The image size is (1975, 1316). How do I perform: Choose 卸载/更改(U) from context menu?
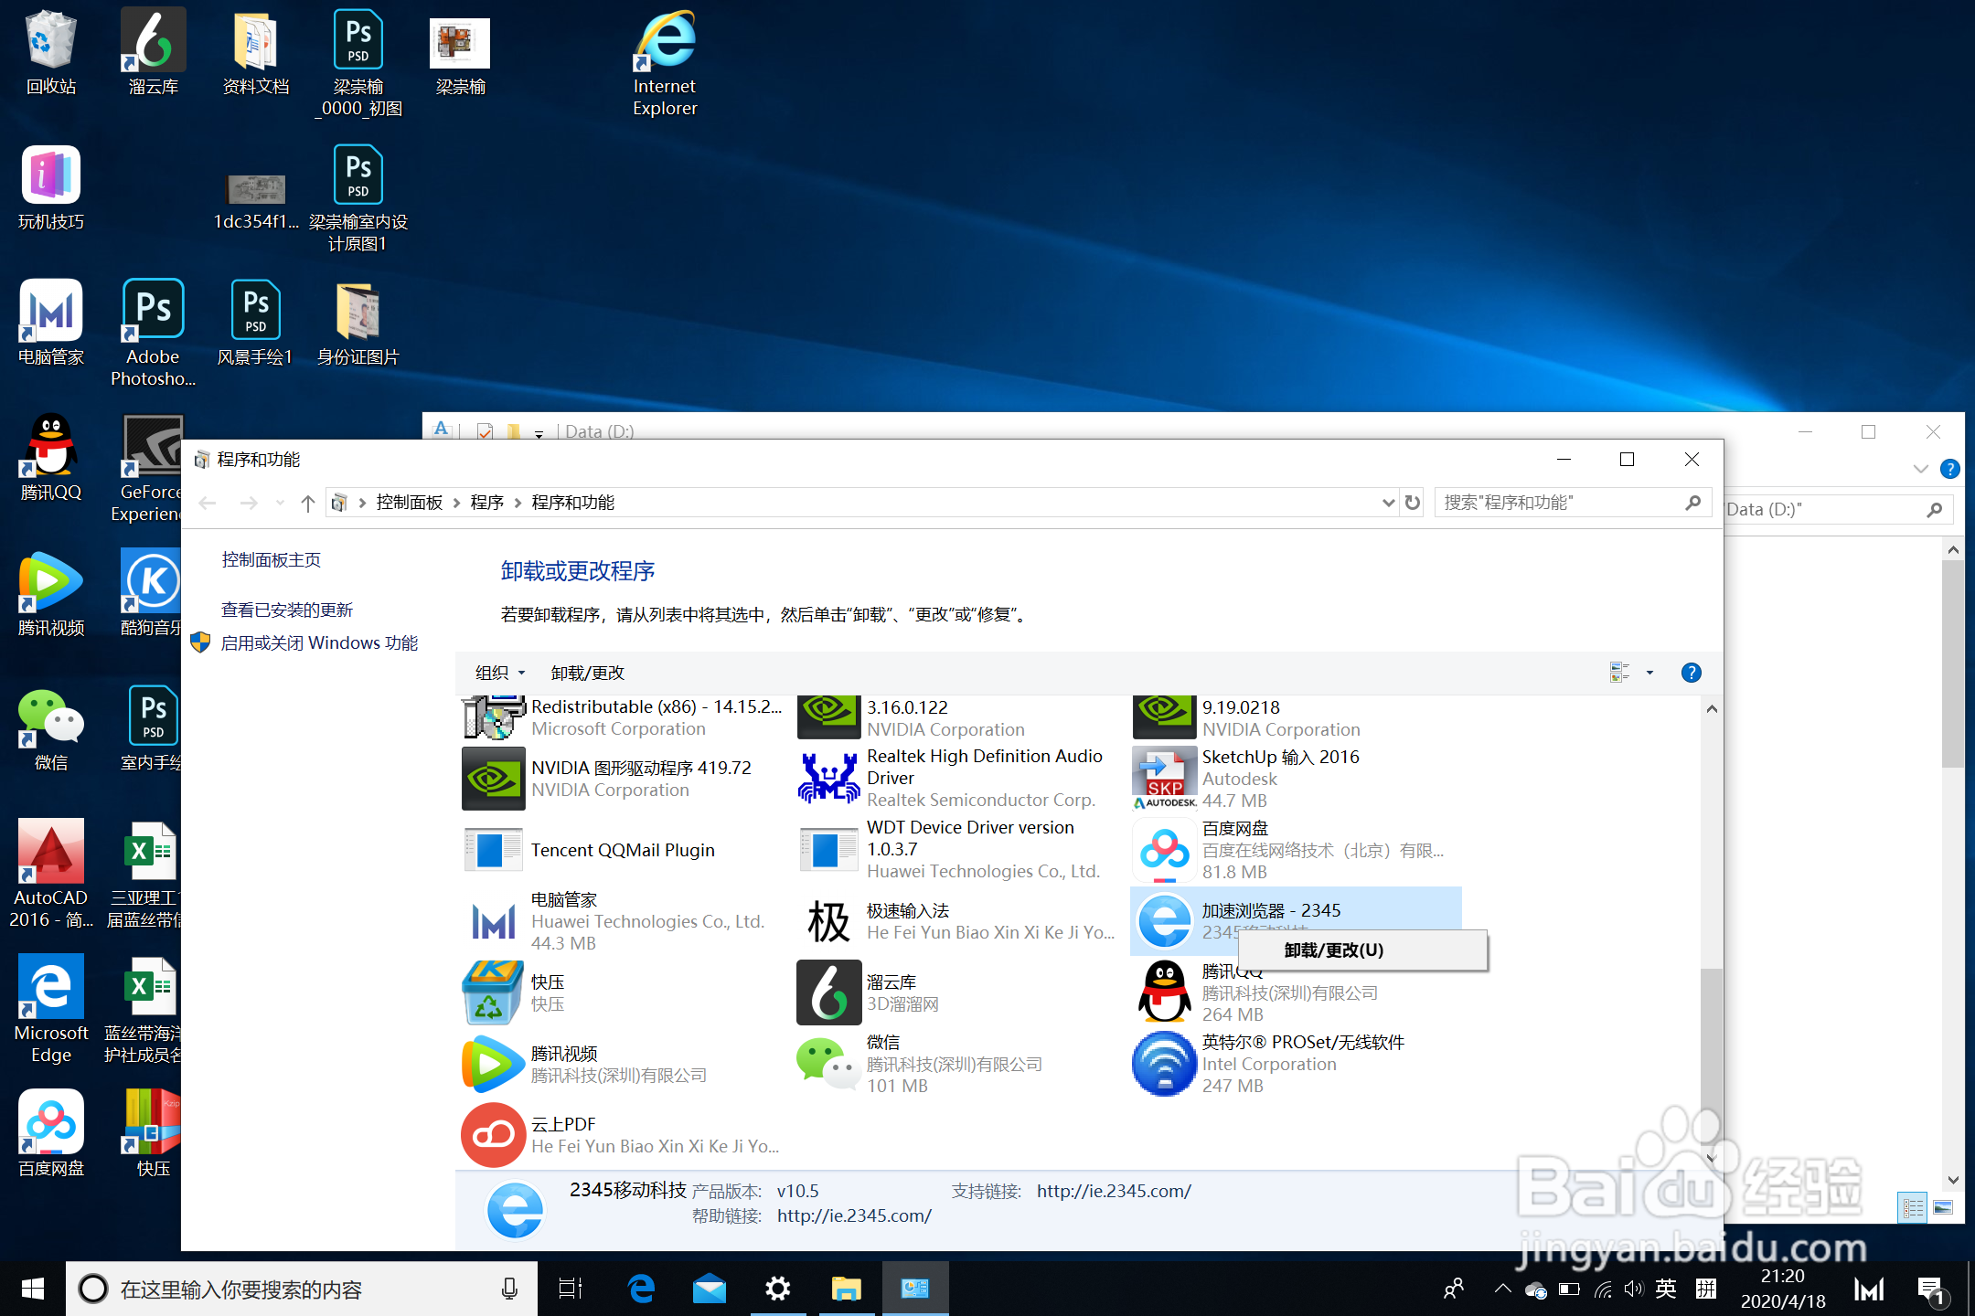click(x=1362, y=950)
